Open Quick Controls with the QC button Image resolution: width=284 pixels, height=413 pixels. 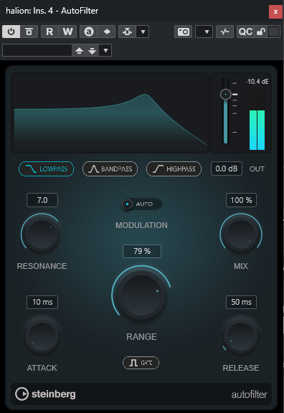point(245,32)
